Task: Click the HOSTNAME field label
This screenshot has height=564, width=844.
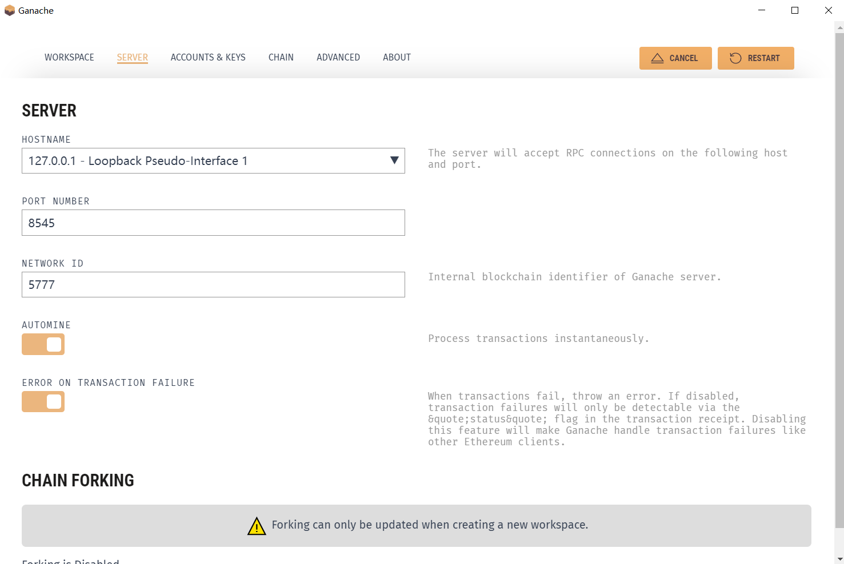Action: (46, 139)
